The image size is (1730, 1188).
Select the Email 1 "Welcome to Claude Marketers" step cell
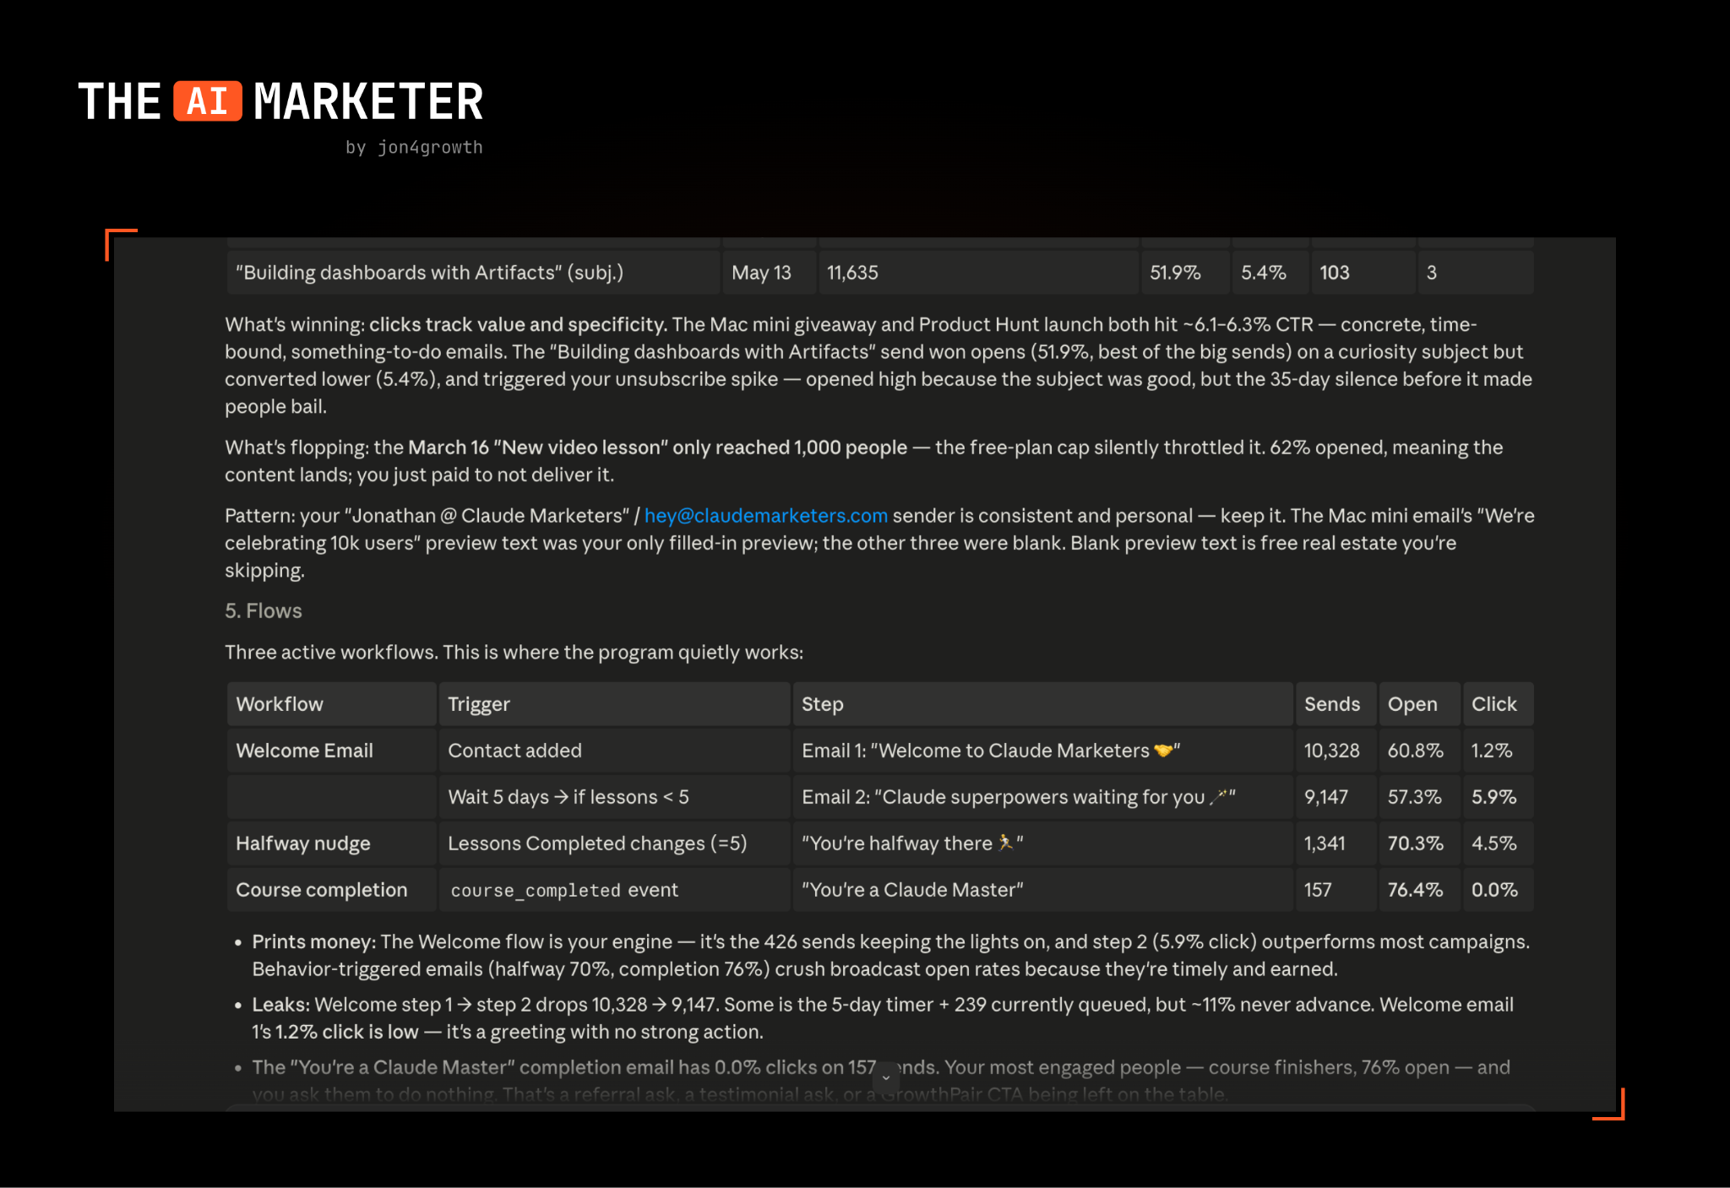(1042, 751)
